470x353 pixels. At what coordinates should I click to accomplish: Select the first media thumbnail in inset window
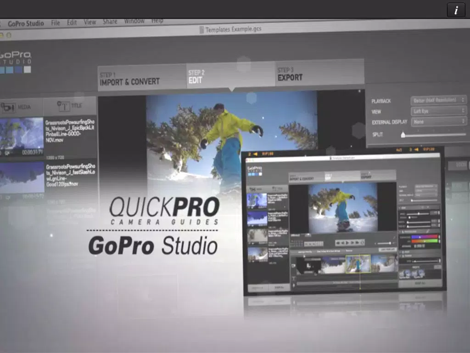tap(257, 201)
